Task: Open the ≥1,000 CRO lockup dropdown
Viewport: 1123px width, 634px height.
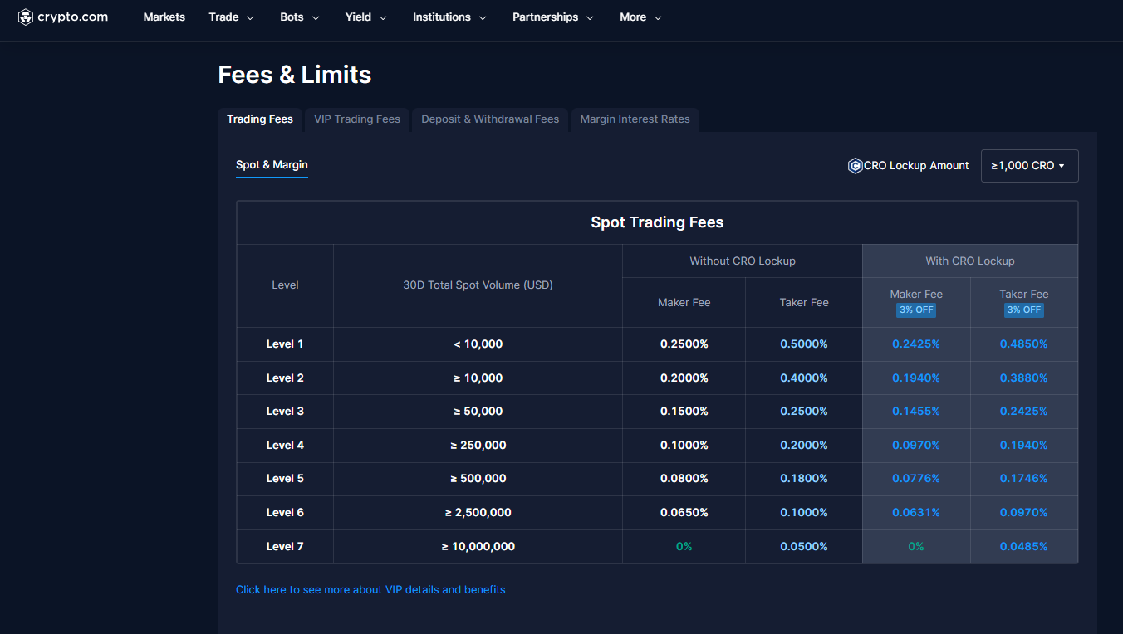Action: click(1029, 166)
